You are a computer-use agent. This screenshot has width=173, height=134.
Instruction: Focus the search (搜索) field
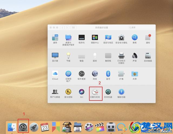click(x=141, y=27)
